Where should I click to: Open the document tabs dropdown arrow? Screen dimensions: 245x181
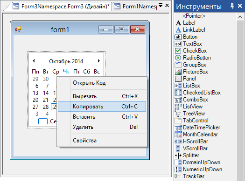(x=161, y=6)
